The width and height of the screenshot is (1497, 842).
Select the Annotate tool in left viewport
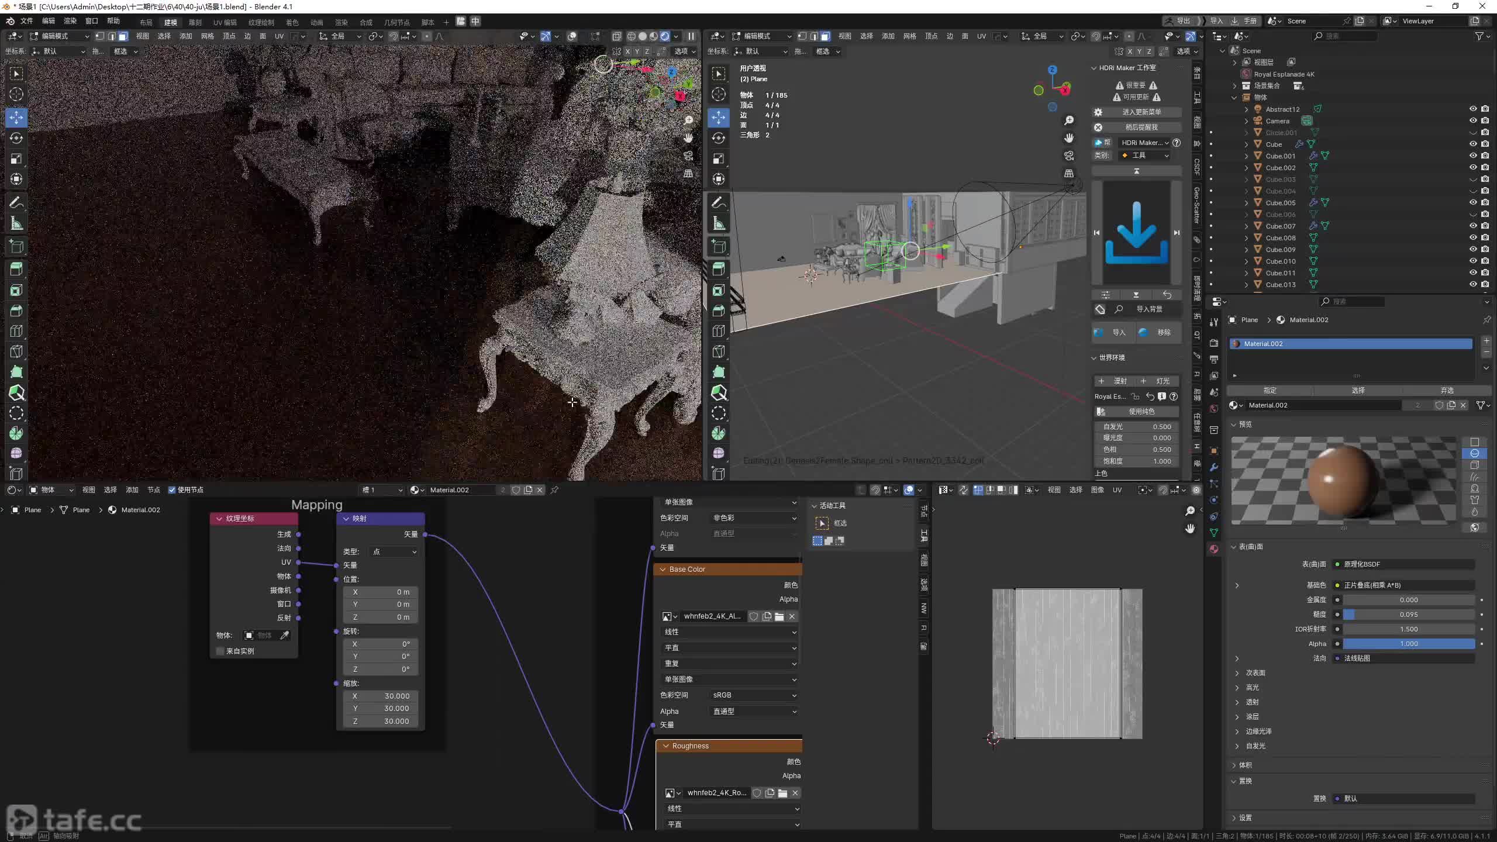coord(16,203)
